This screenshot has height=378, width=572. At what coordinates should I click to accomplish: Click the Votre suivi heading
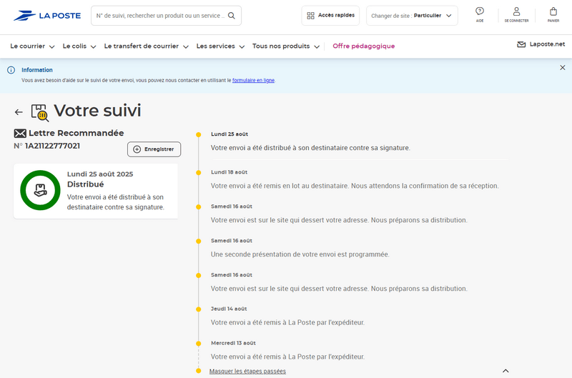tap(97, 111)
